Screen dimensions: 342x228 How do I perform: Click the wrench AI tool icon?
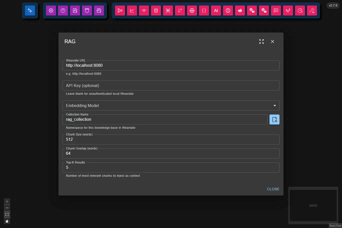312,10
